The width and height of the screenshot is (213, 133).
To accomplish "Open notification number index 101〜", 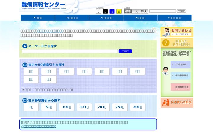I will click(67, 107).
